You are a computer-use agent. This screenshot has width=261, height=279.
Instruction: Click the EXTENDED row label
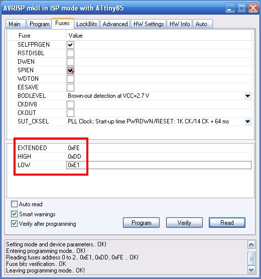coord(32,148)
